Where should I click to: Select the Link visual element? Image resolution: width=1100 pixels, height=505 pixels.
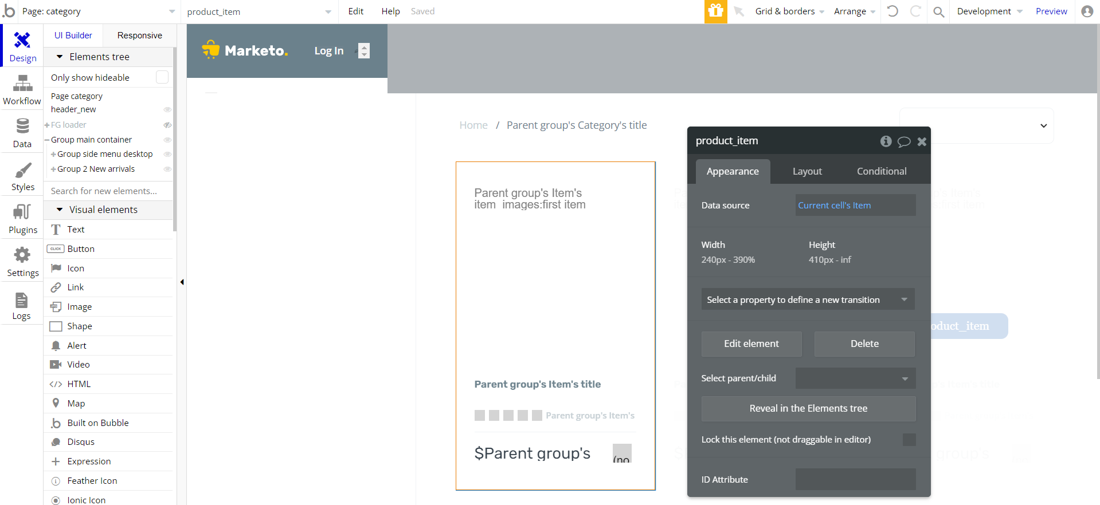(x=109, y=287)
